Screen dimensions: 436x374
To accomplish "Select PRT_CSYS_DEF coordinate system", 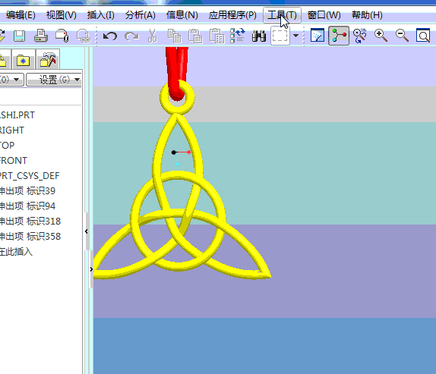I will click(x=30, y=176).
